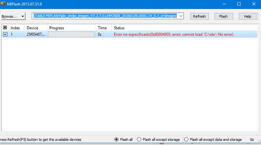Screen dimensions: 261x145
Task: Click the device 1 progress bar
Action: pyautogui.click(x=71, y=34)
